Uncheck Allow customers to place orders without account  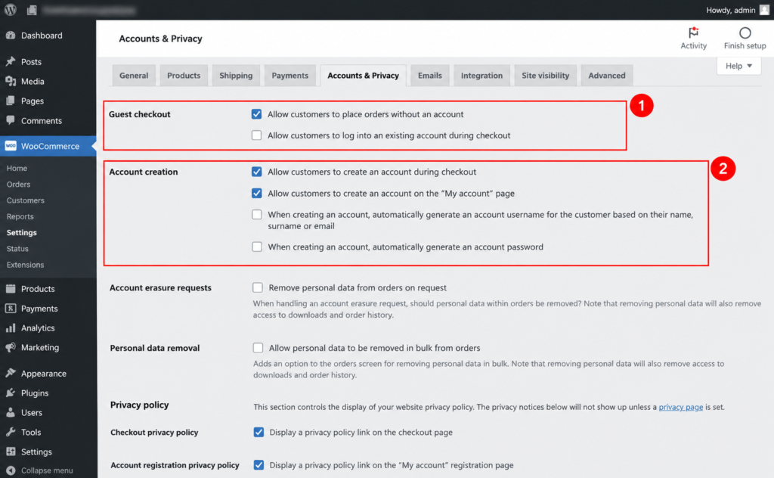click(256, 114)
